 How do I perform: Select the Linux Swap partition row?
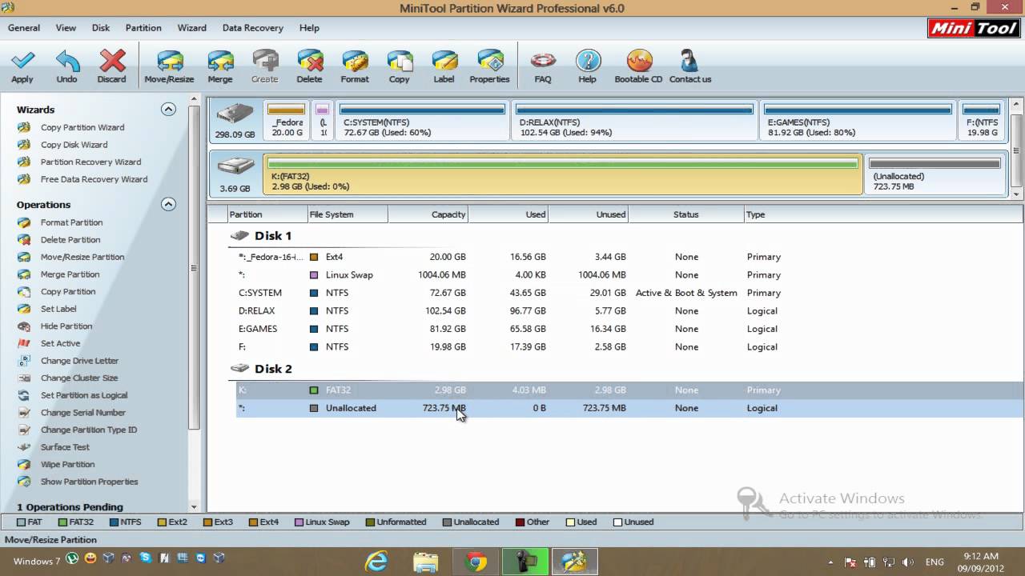(x=629, y=275)
